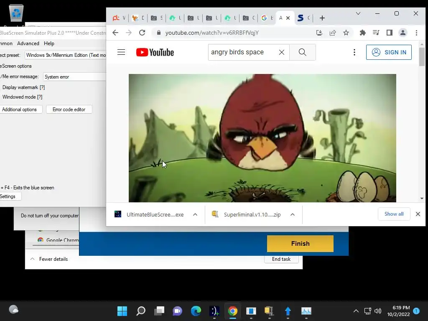This screenshot has height=321, width=428.
Task: Open a new Chrome tab
Action: (x=322, y=18)
